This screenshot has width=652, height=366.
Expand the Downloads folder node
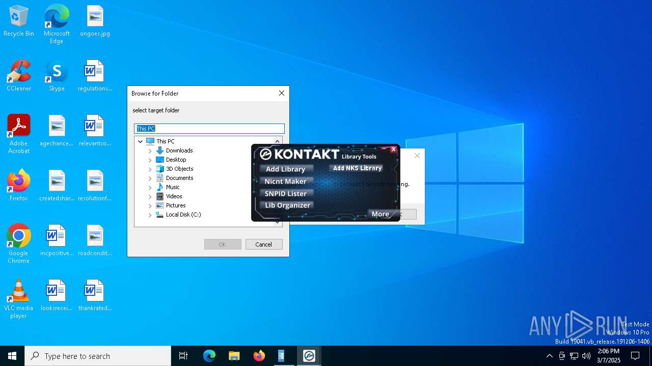point(150,151)
